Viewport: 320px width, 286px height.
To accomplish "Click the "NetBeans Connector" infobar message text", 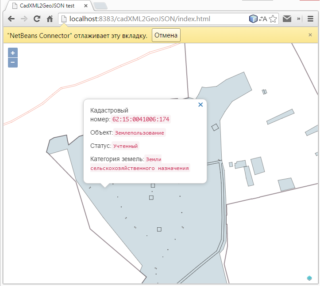I will [x=77, y=36].
